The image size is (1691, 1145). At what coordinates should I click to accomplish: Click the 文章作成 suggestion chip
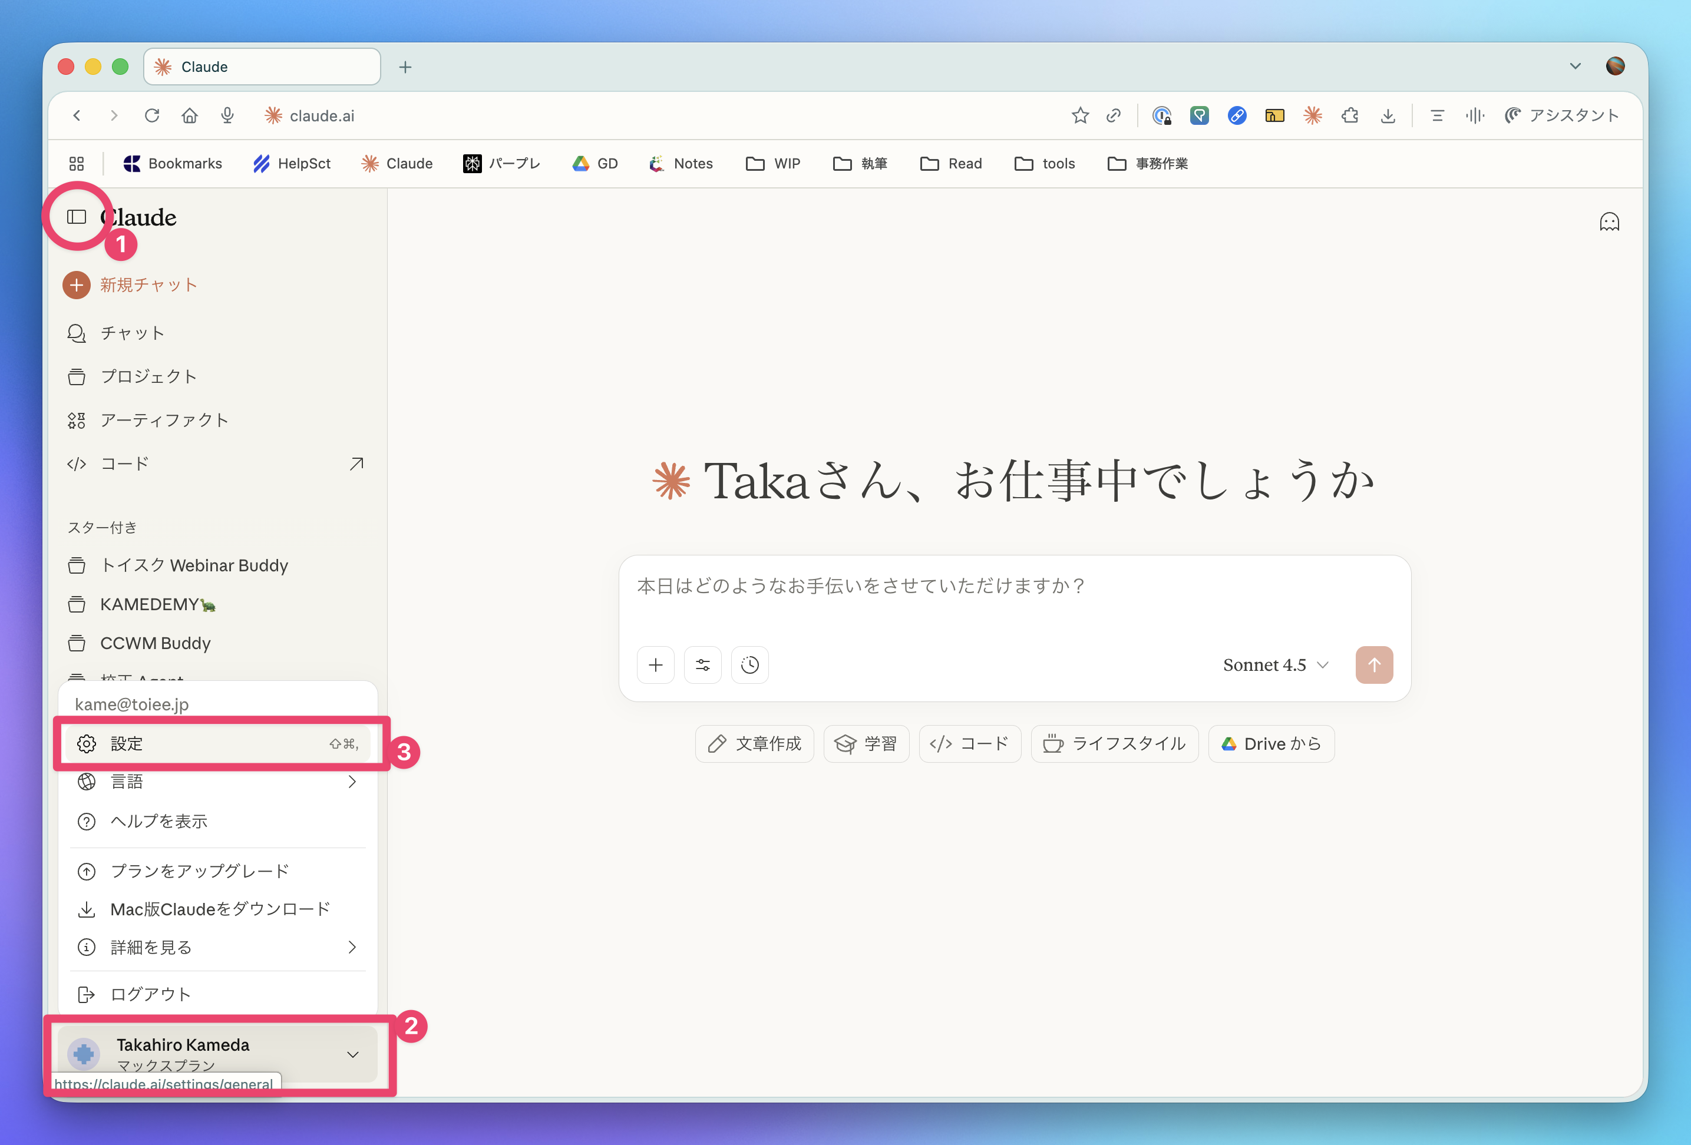click(754, 743)
